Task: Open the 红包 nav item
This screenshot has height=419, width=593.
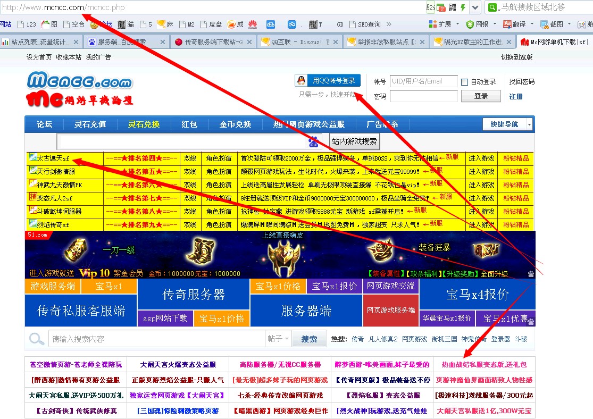Action: pos(189,124)
